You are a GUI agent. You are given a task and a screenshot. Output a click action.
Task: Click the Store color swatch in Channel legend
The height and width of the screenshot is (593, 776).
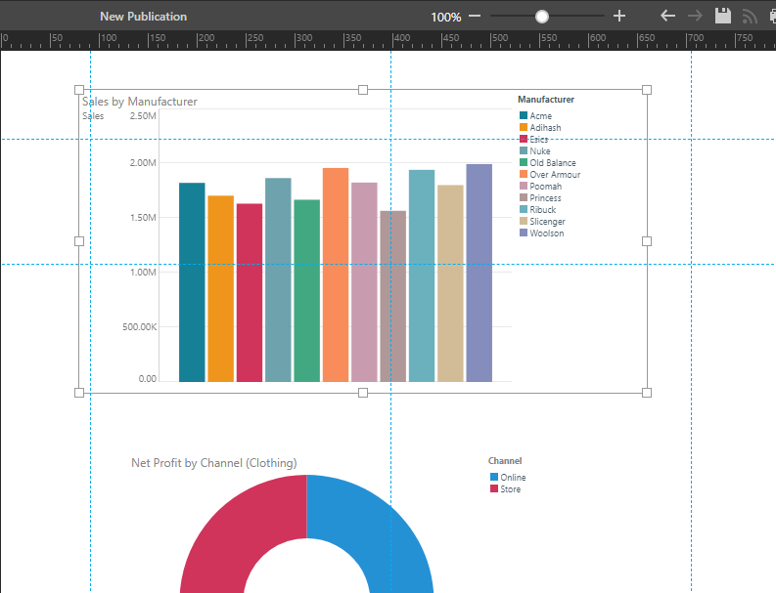(x=494, y=488)
